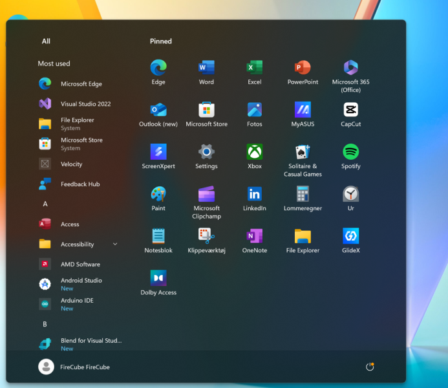The image size is (448, 388).
Task: Open the pinned Edge app
Action: point(158,72)
